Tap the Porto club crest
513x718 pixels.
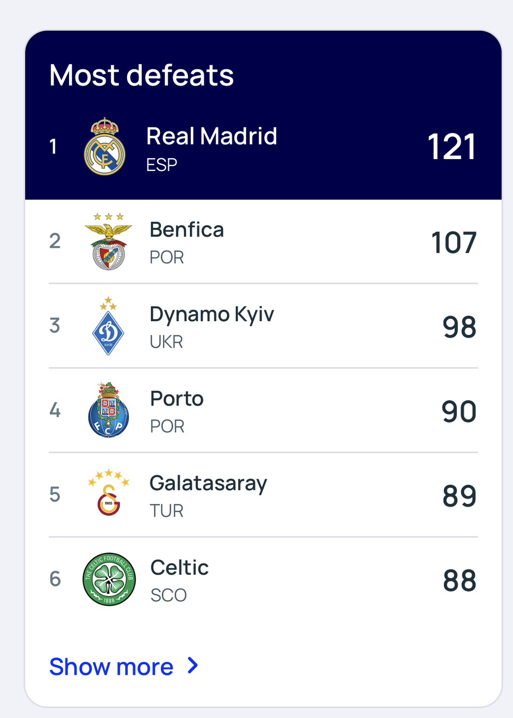pyautogui.click(x=109, y=410)
